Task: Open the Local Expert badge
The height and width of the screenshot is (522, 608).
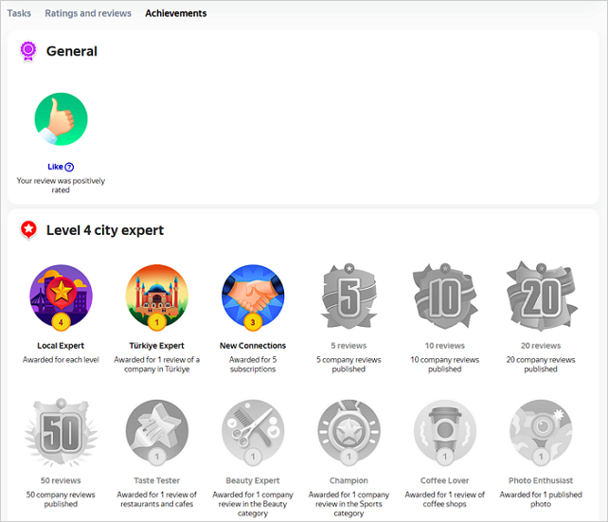Action: click(61, 296)
